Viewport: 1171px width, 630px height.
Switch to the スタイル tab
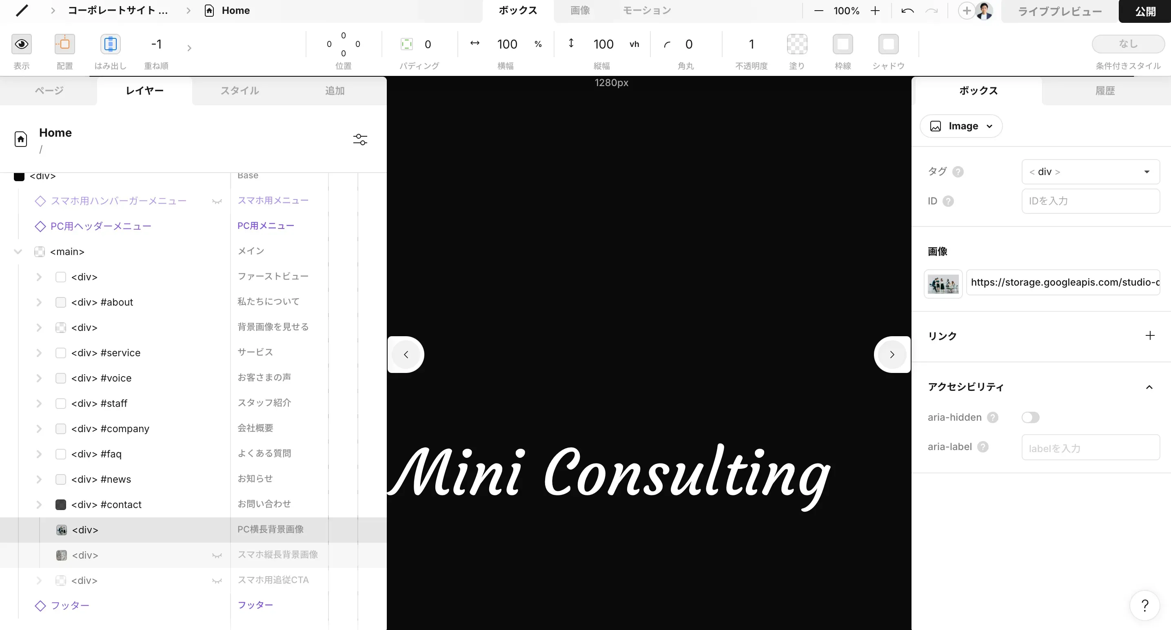point(240,91)
